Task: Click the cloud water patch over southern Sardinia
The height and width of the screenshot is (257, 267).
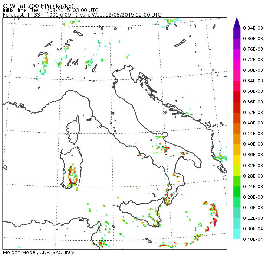Action: (x=72, y=176)
